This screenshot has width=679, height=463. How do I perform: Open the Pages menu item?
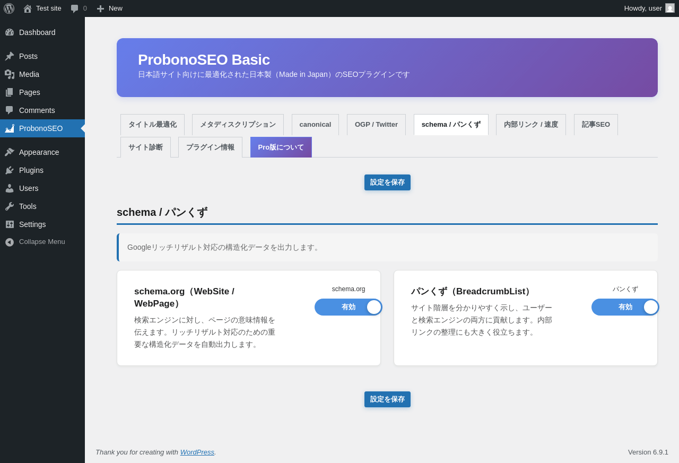(x=30, y=92)
